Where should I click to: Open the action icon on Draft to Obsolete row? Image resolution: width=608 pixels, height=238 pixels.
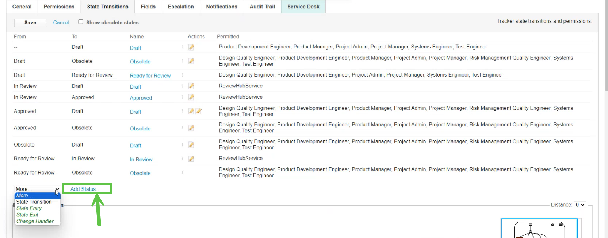[191, 61]
